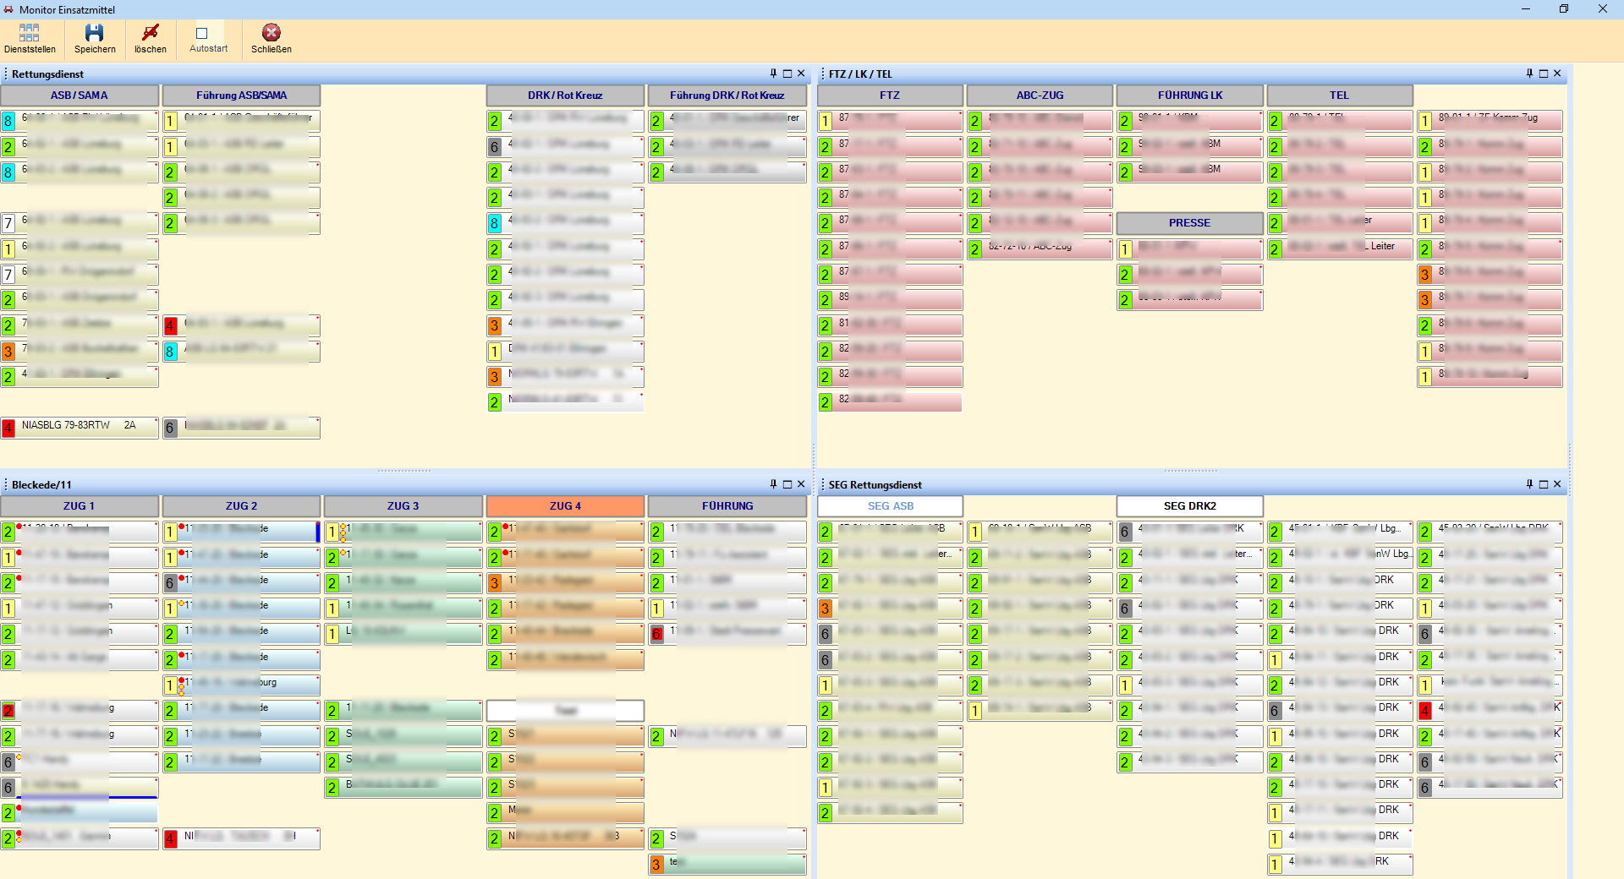Click the löschen delete icon

pos(151,34)
